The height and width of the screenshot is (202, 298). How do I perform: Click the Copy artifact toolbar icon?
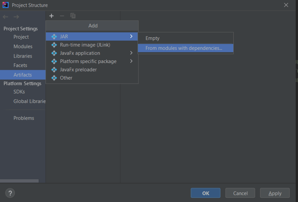click(x=73, y=16)
